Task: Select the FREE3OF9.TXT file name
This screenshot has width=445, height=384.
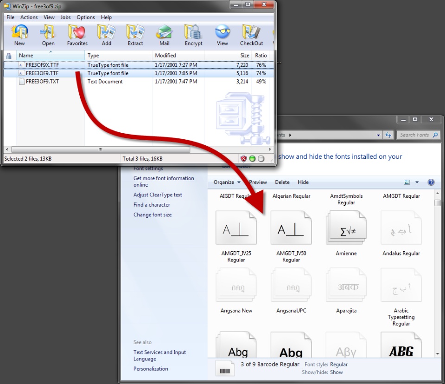Action: [x=42, y=81]
